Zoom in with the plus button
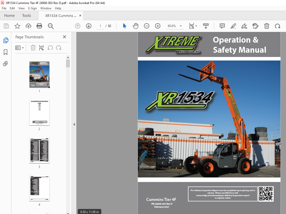286x214 pixels. 157,26
